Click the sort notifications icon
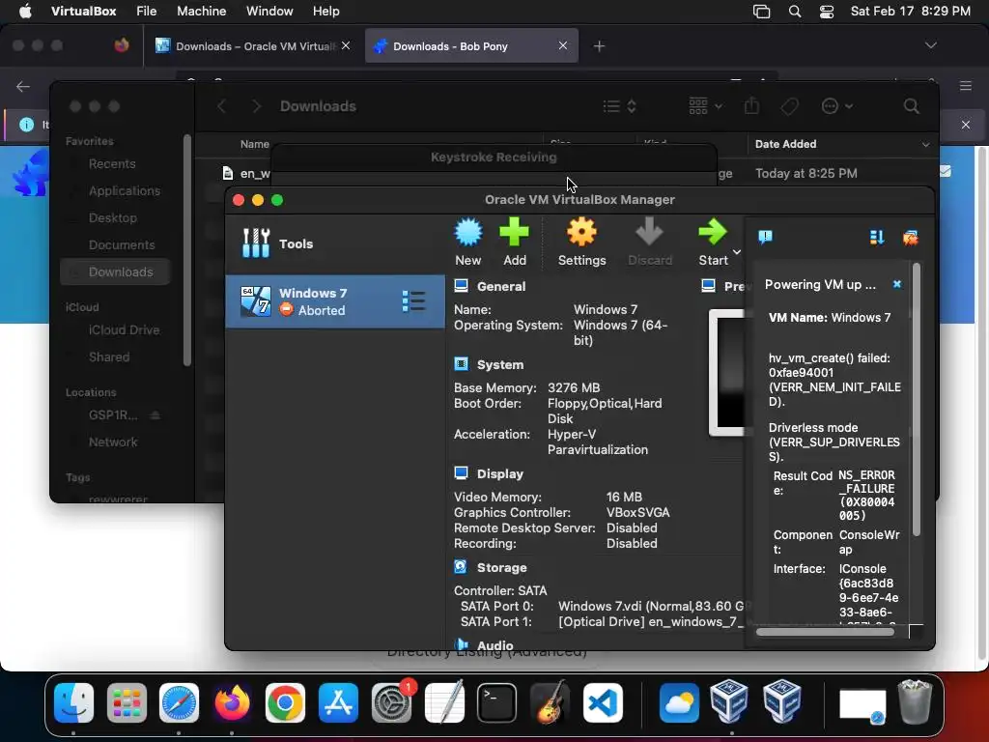 click(877, 238)
